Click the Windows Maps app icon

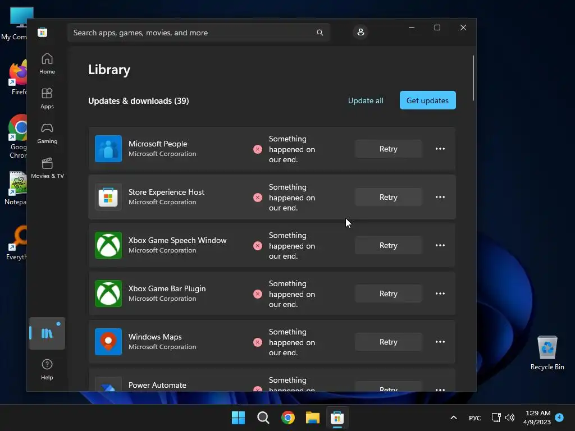(108, 342)
